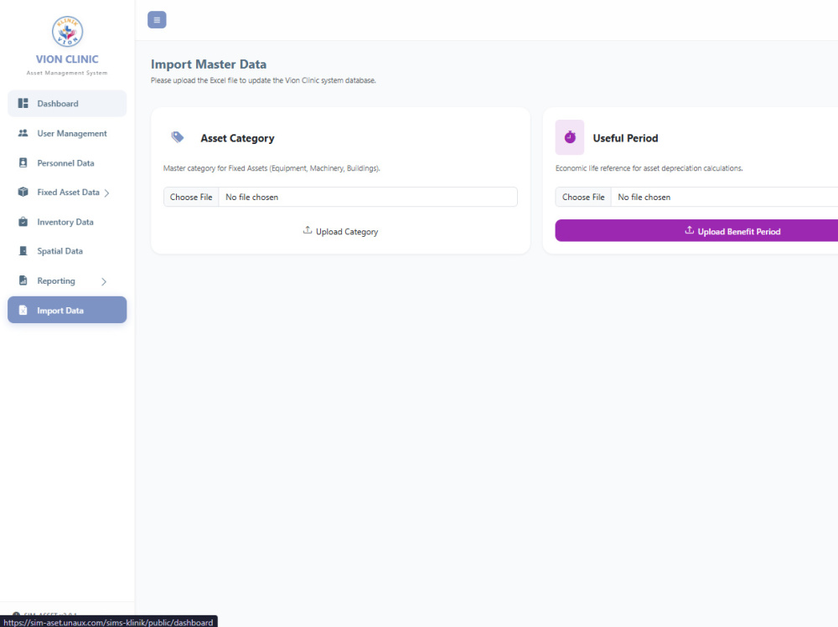The image size is (838, 627).
Task: Expand the Fixed Asset Data chevron
Action: [106, 193]
